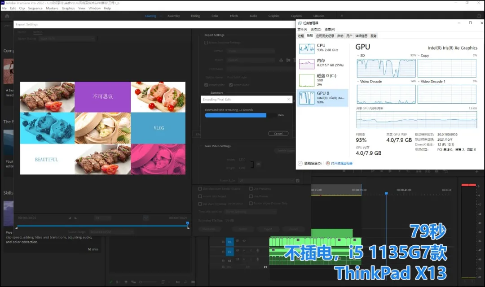Switch Project panel to freeform view
This screenshot has width=485, height=287.
(133, 282)
